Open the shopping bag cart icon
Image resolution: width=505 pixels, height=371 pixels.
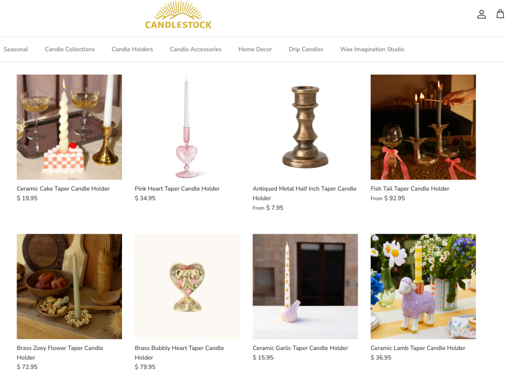tap(500, 14)
